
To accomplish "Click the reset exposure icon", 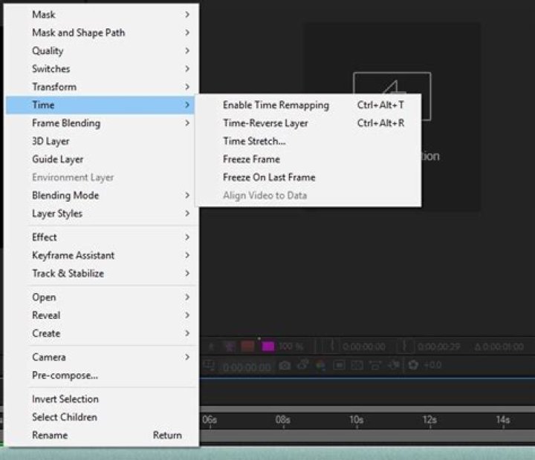I will [x=413, y=366].
